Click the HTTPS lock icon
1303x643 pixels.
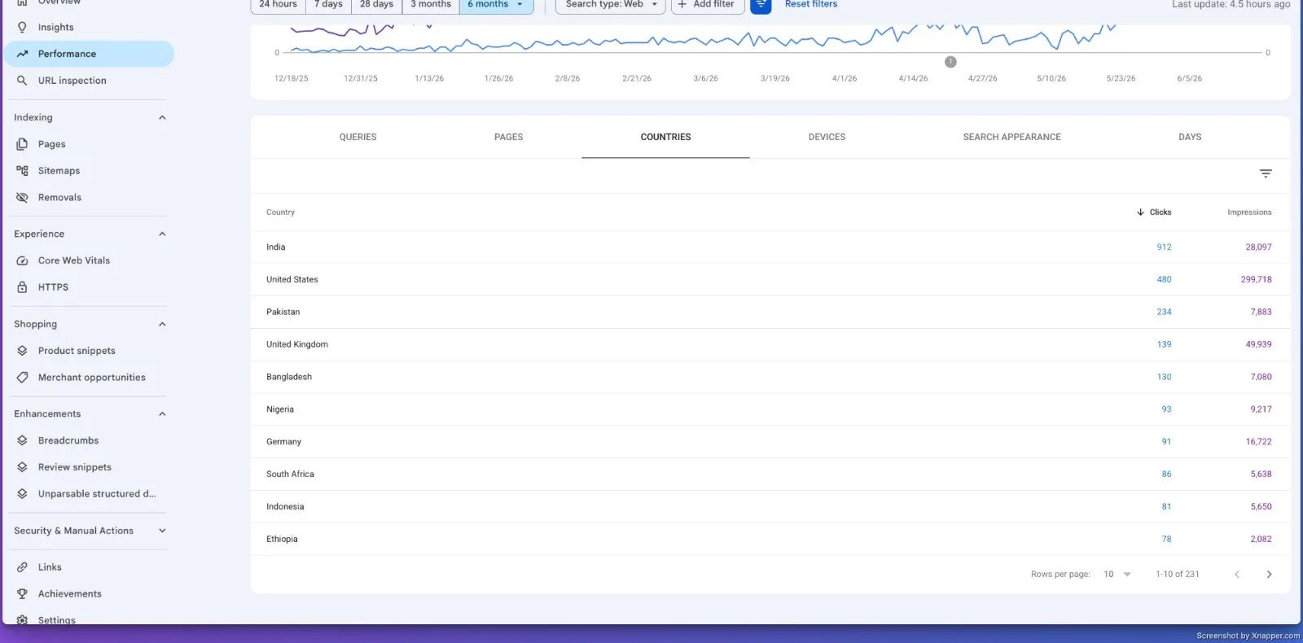point(22,287)
